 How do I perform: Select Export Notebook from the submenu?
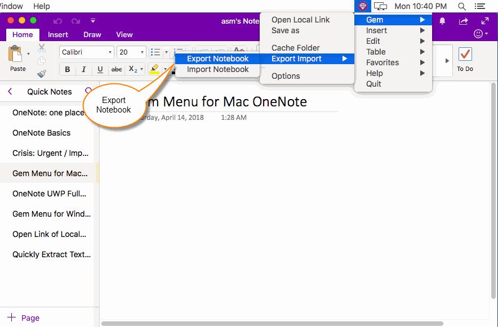tap(217, 59)
